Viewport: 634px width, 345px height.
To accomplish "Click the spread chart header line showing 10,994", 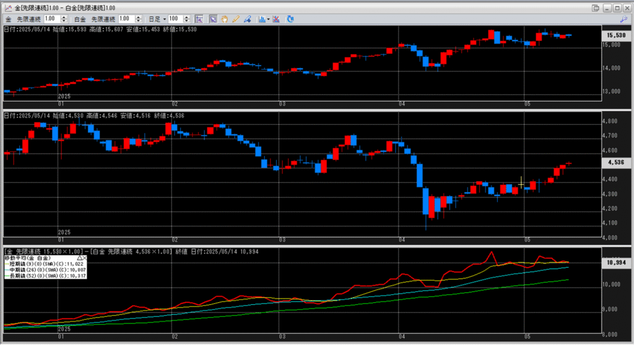I will [x=132, y=252].
